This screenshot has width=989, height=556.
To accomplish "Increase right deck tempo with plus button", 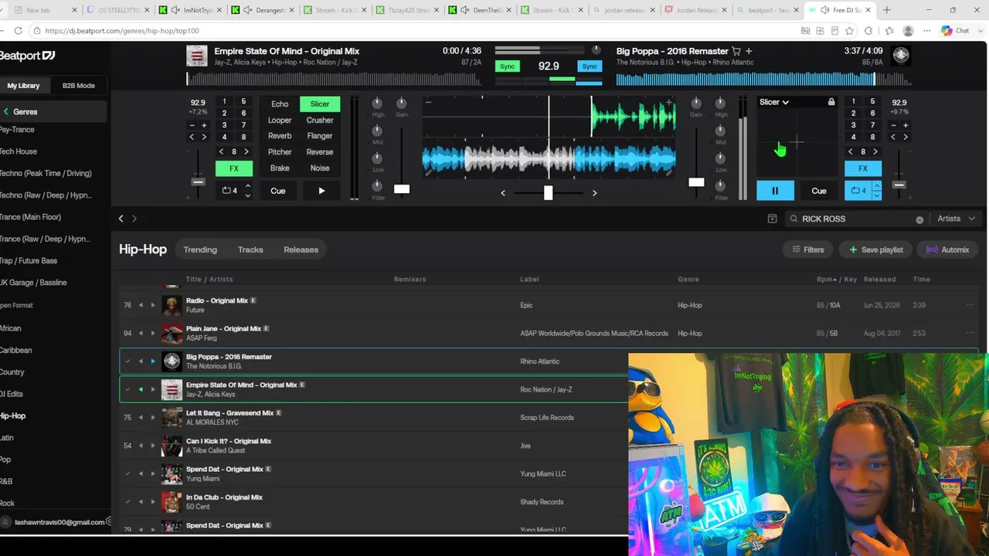I will 906,125.
